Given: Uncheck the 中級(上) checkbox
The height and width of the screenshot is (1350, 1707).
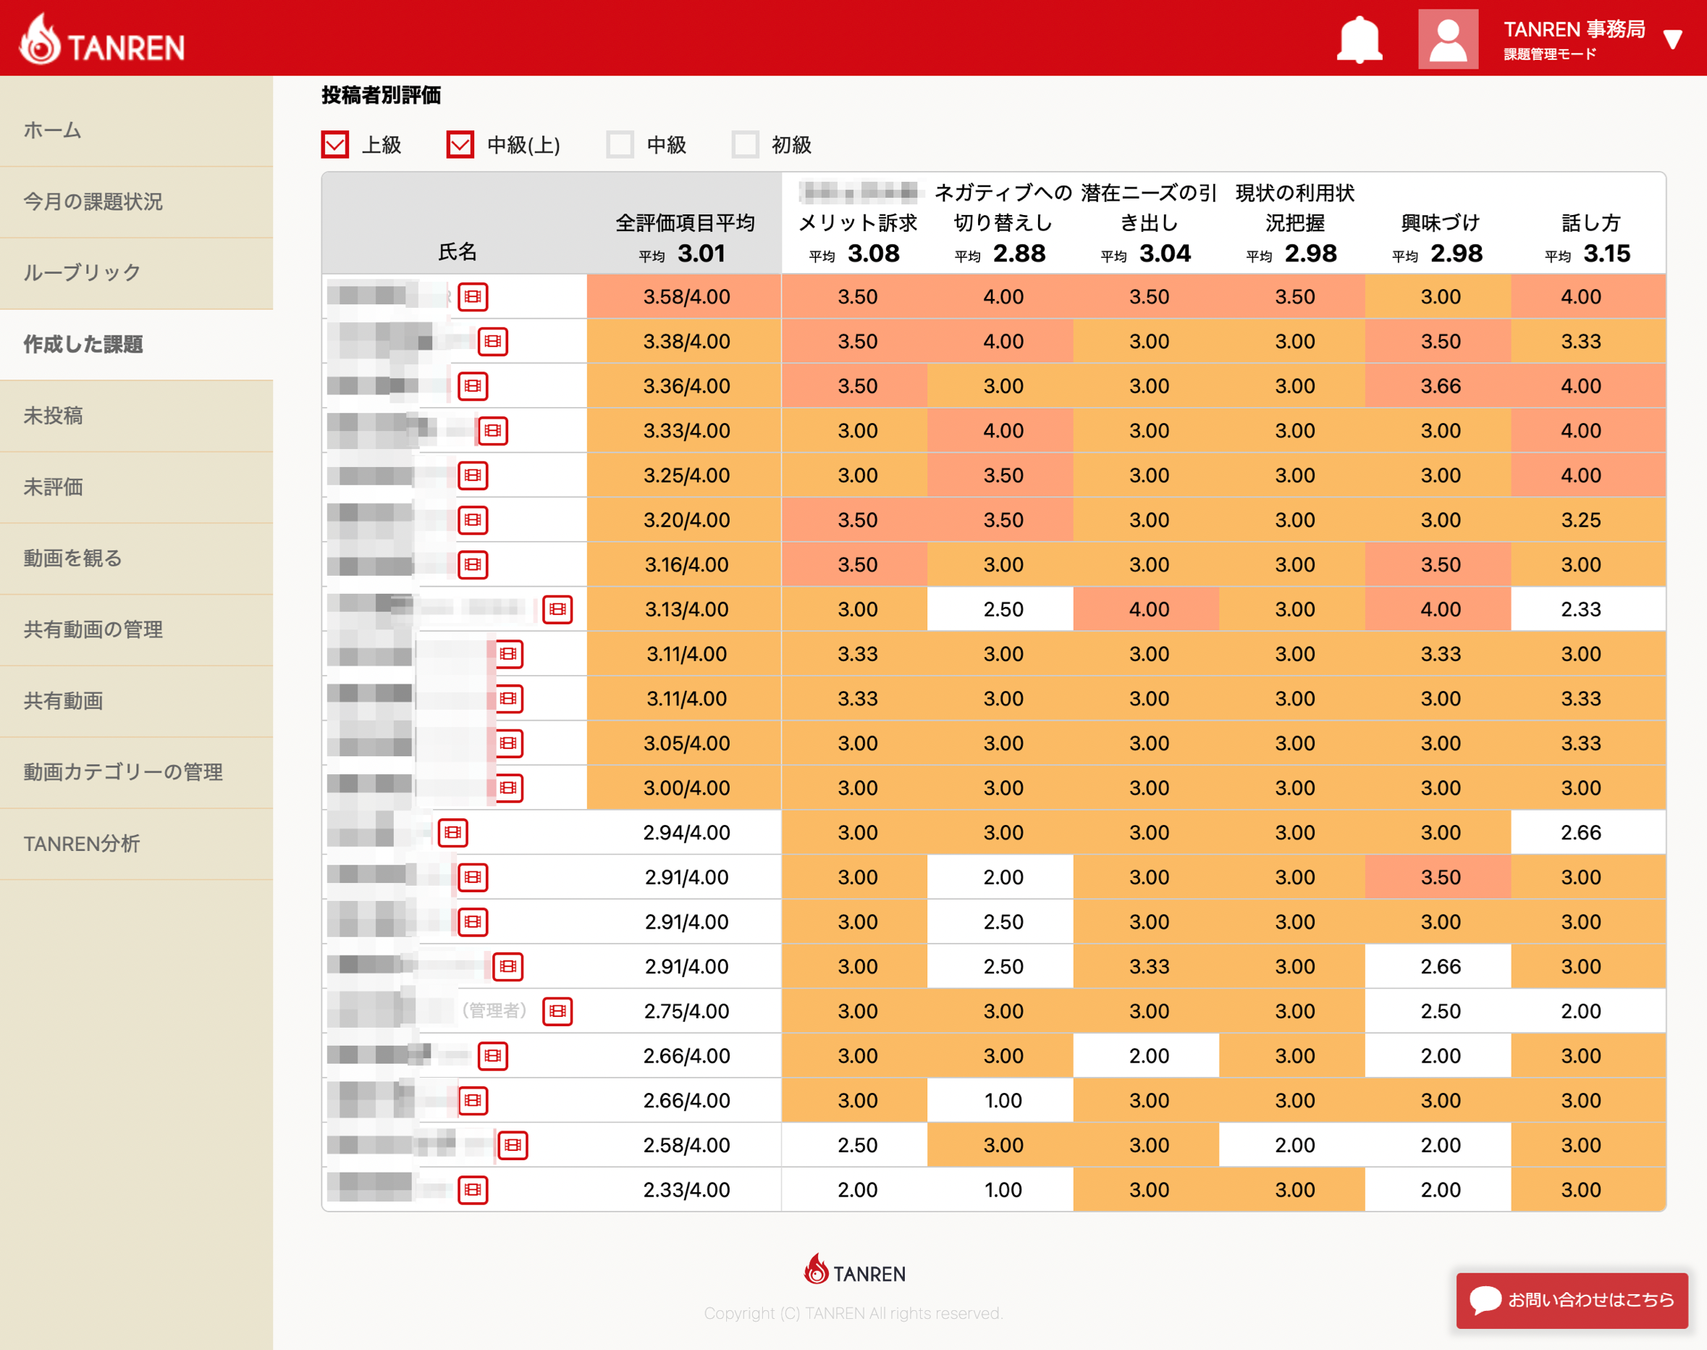Looking at the screenshot, I should pyautogui.click(x=460, y=145).
